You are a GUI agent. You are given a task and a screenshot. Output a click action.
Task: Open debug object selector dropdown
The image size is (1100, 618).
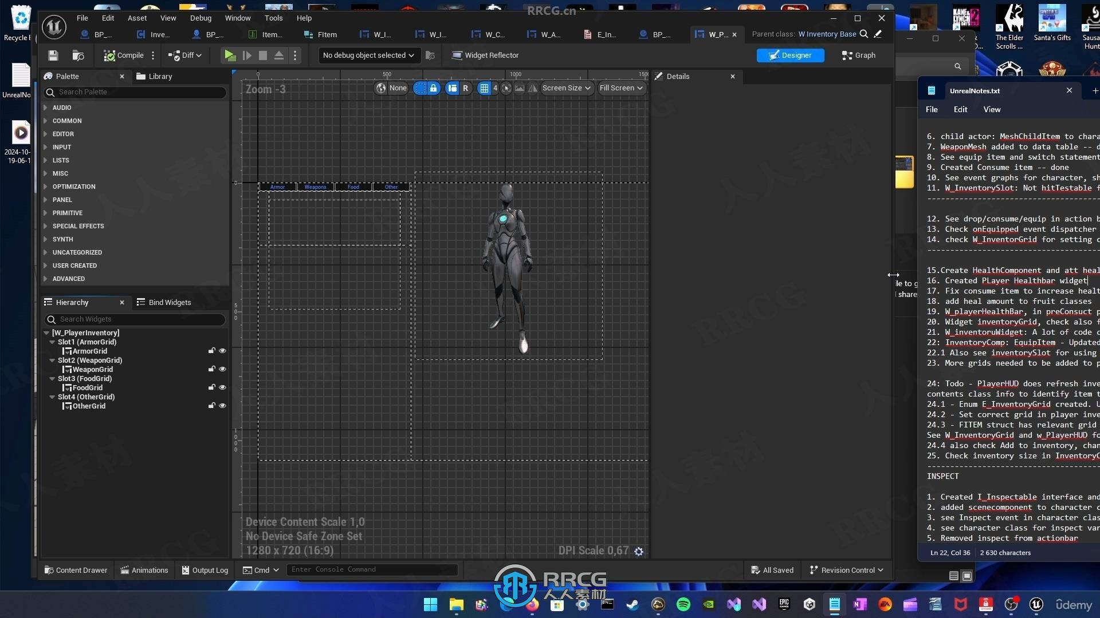(x=368, y=56)
